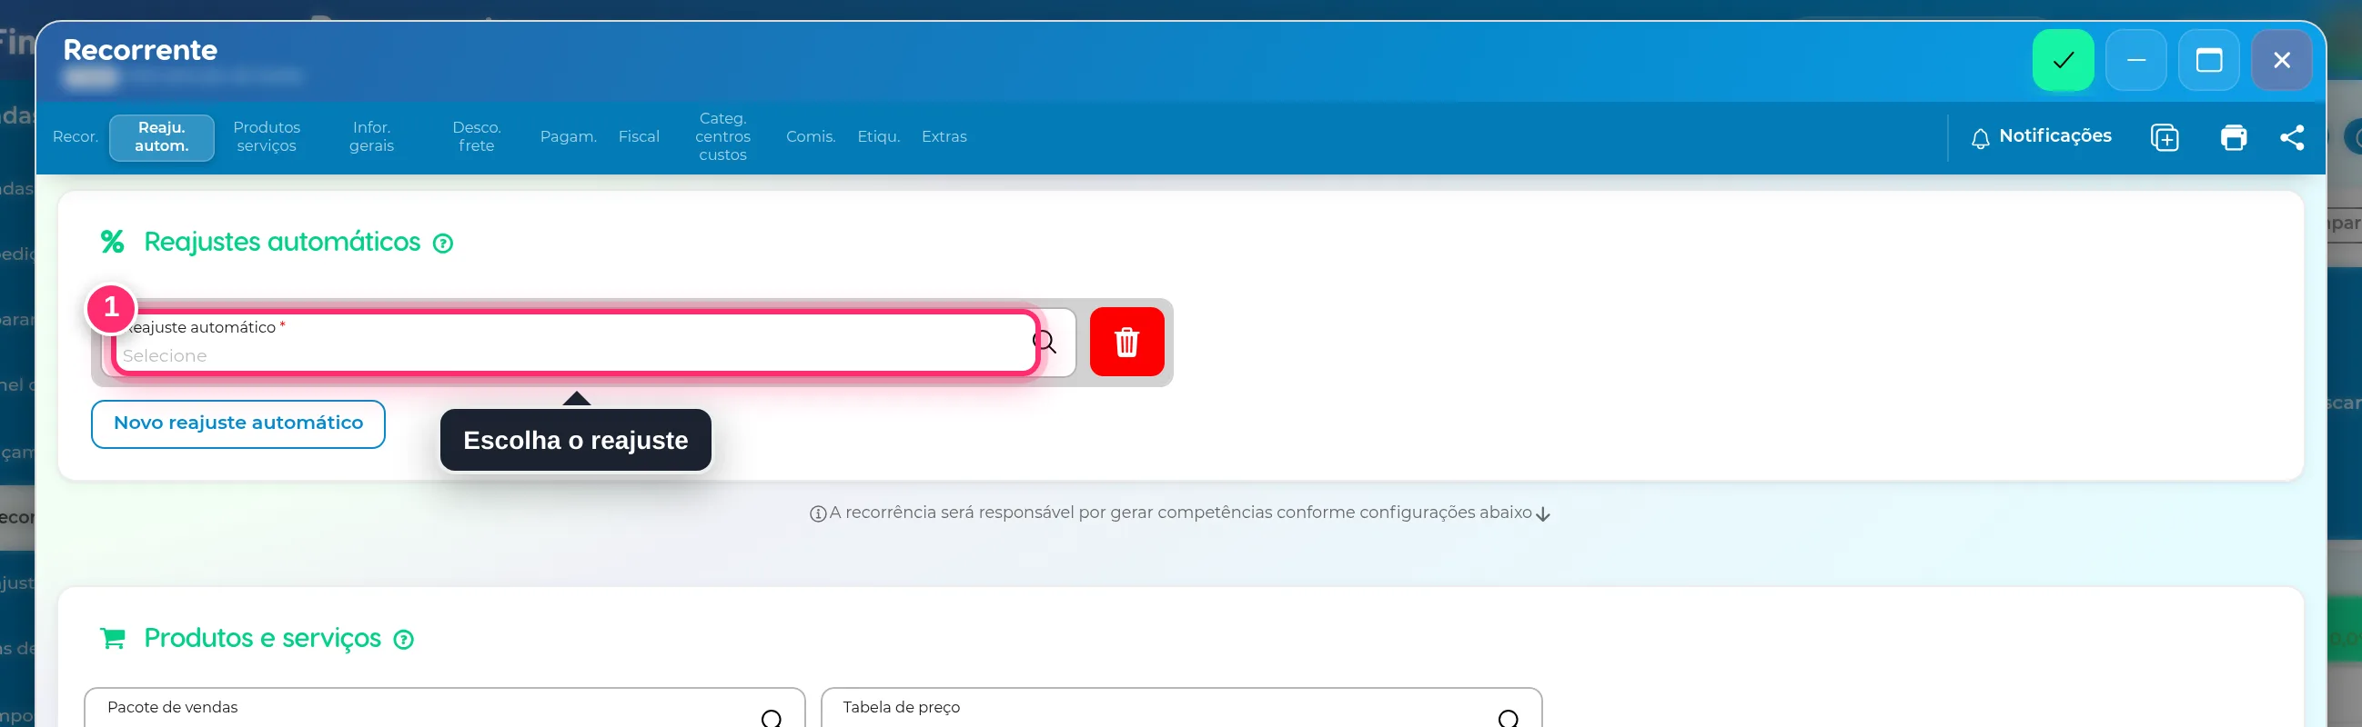Open the Pacote de vendas selector

tap(445, 708)
